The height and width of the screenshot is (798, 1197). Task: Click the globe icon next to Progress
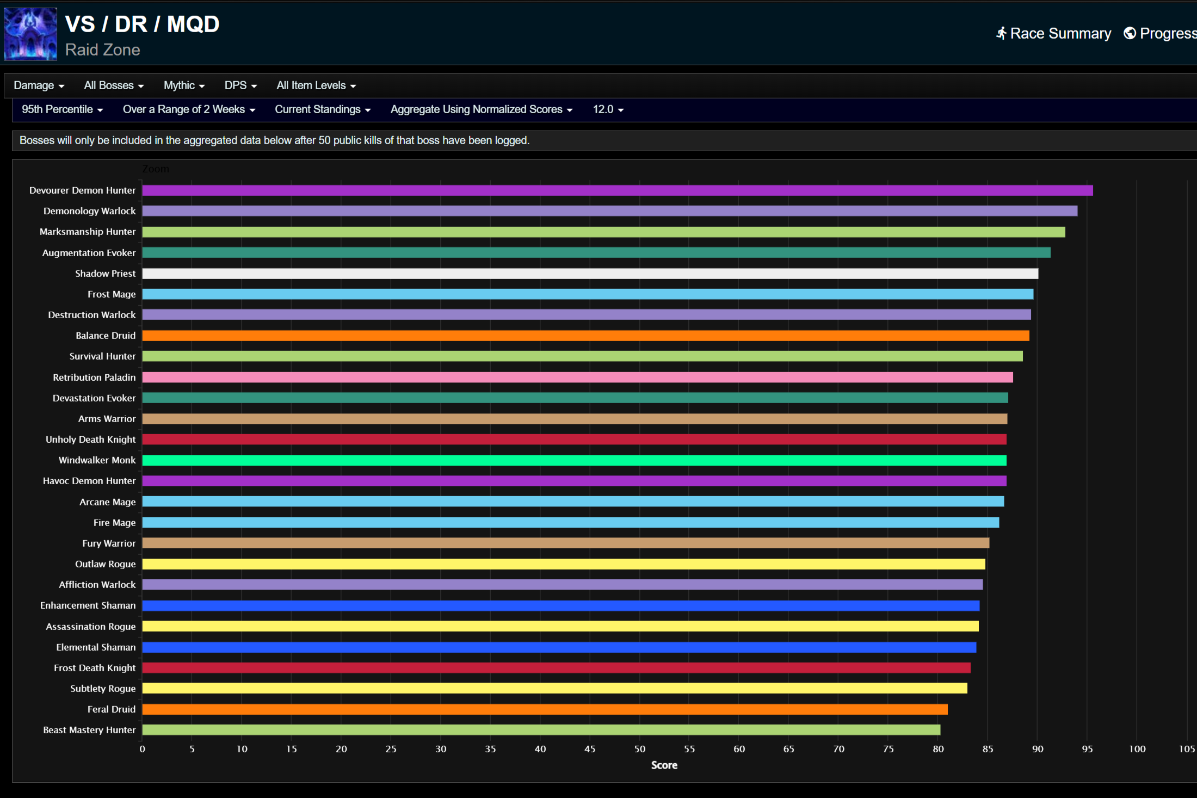[1129, 33]
